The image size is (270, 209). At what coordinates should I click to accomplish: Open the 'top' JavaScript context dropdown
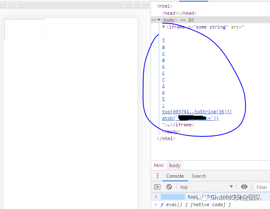(x=206, y=187)
